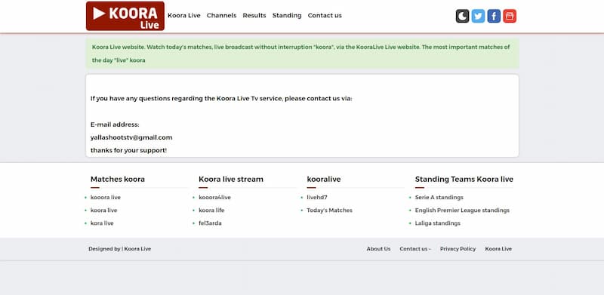Open the Channels menu item

point(221,15)
